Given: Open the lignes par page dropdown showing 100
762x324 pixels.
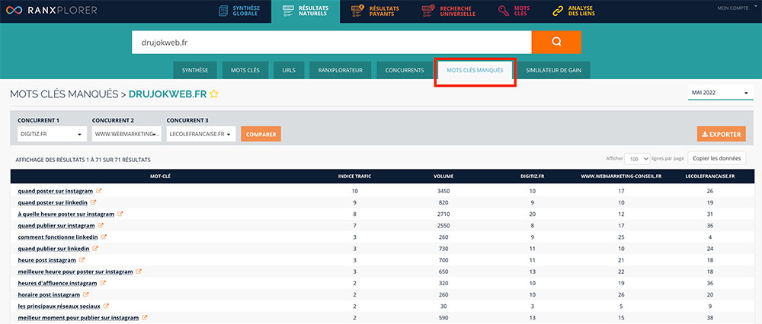Looking at the screenshot, I should (638, 159).
